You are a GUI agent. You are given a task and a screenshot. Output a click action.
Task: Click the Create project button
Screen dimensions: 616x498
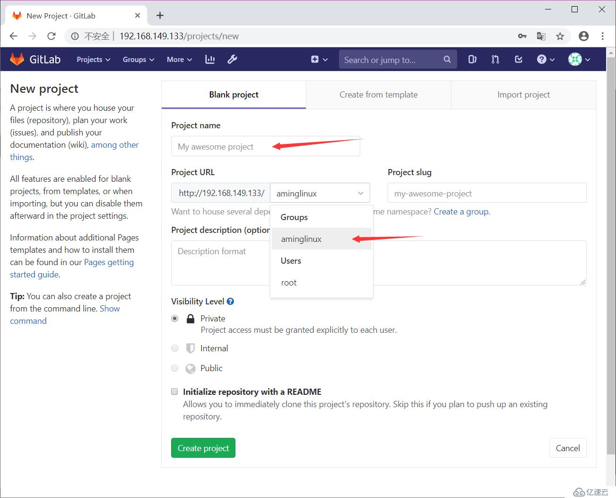pos(203,448)
